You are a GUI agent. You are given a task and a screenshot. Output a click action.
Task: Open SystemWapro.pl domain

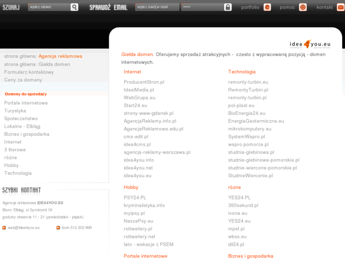point(246,137)
